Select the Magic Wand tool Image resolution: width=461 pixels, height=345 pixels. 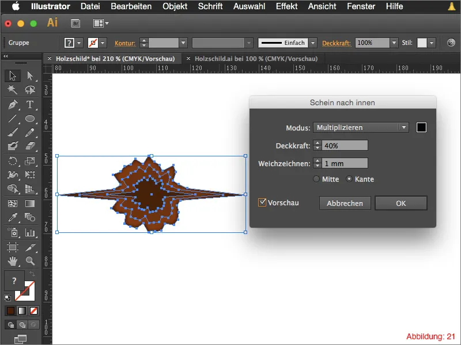(13, 90)
